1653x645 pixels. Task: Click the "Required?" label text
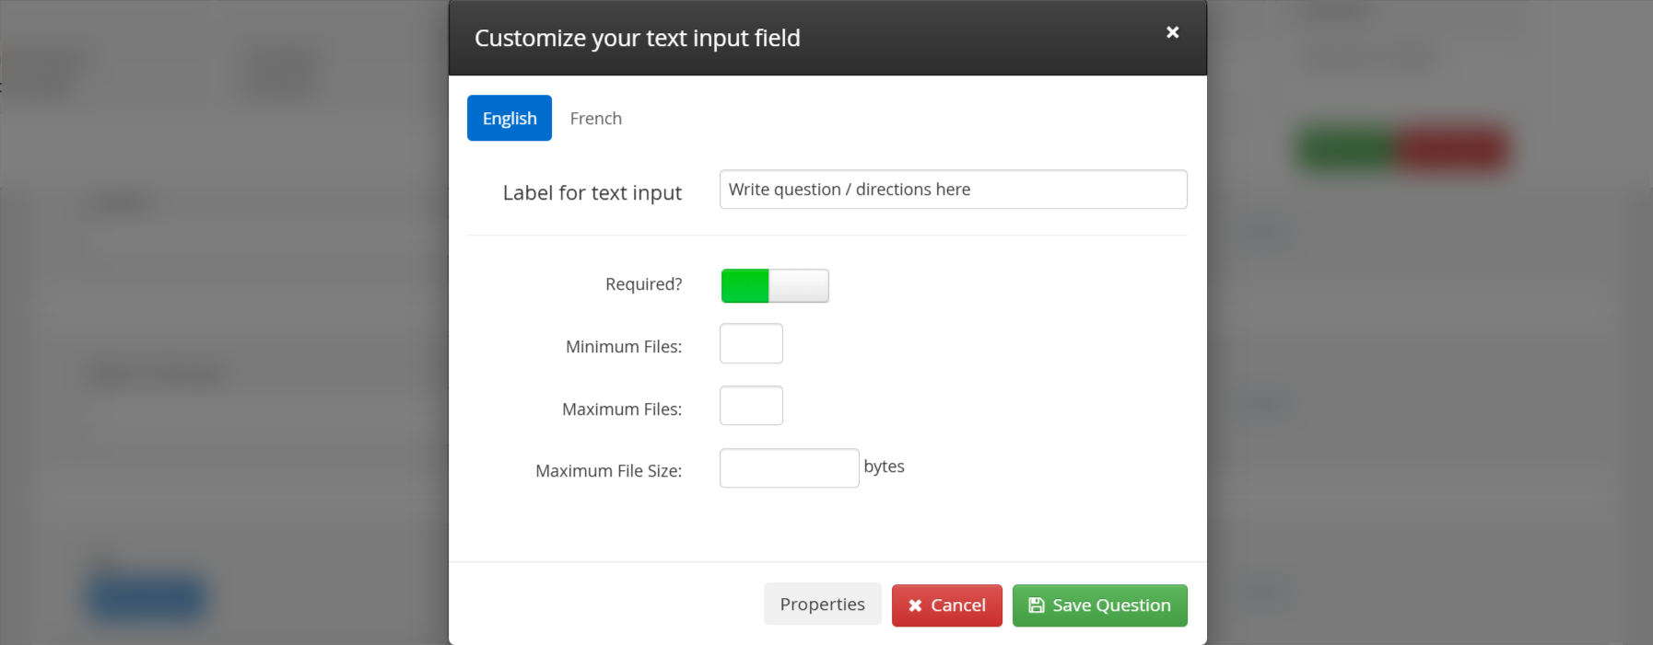643,284
